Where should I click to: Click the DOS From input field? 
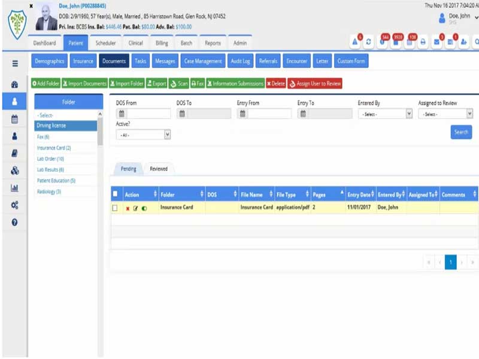(148, 114)
